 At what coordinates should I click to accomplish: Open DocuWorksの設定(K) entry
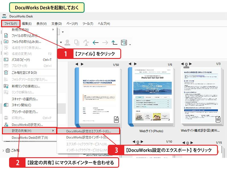pos(30,125)
